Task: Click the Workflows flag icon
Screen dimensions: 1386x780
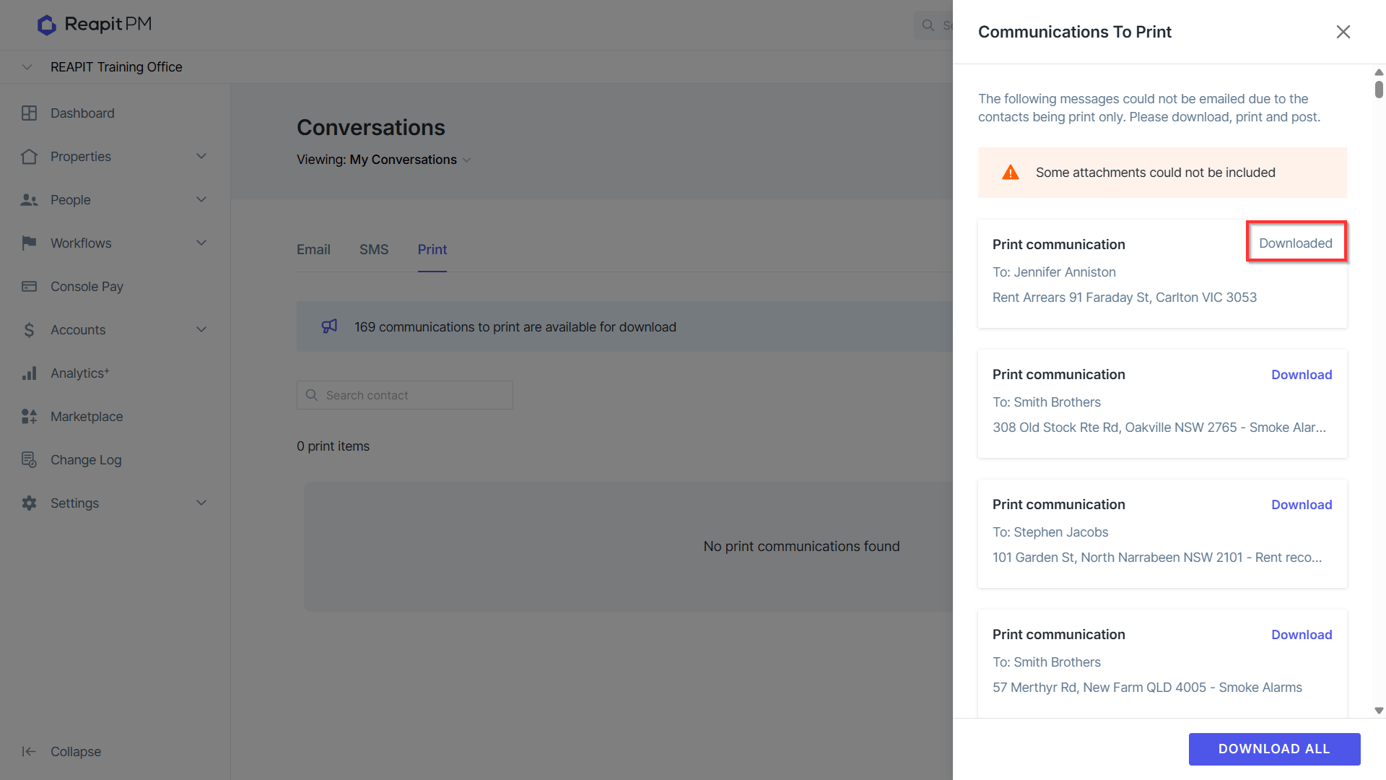Action: (29, 243)
